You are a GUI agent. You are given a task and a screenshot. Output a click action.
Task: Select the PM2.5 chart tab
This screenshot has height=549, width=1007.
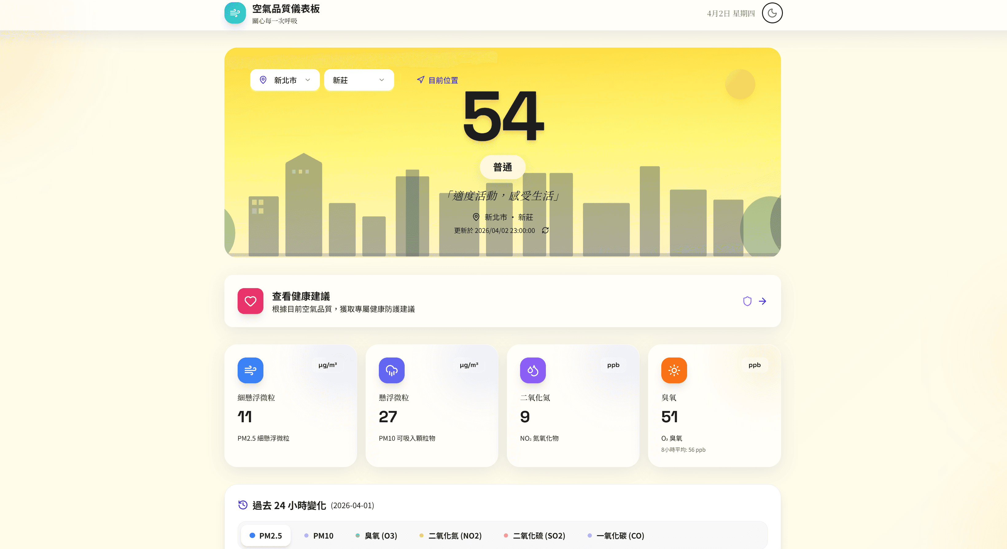coord(266,536)
